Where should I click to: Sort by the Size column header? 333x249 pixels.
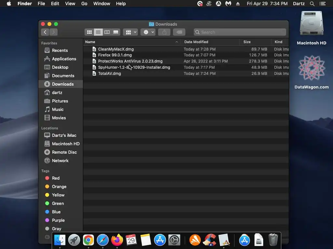pyautogui.click(x=256, y=42)
